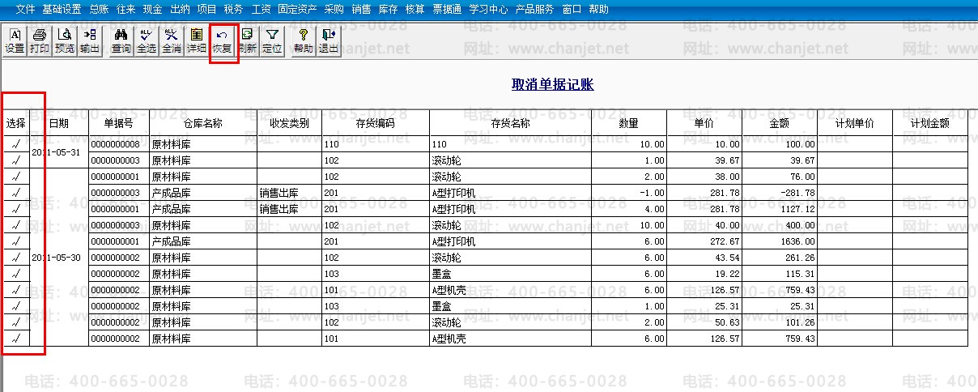
Task: Click 全选 select all icon
Action: click(147, 40)
